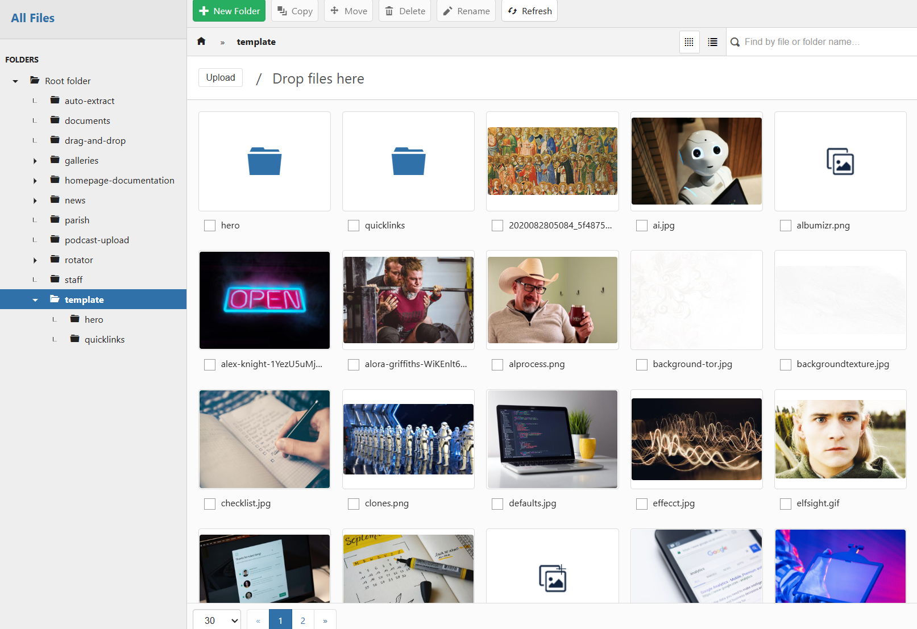Click the Rename toolbar button

point(466,11)
